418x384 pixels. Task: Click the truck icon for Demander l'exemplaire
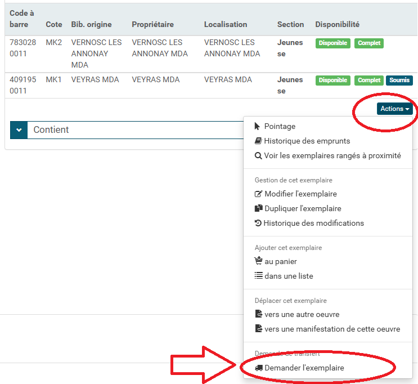(x=259, y=368)
